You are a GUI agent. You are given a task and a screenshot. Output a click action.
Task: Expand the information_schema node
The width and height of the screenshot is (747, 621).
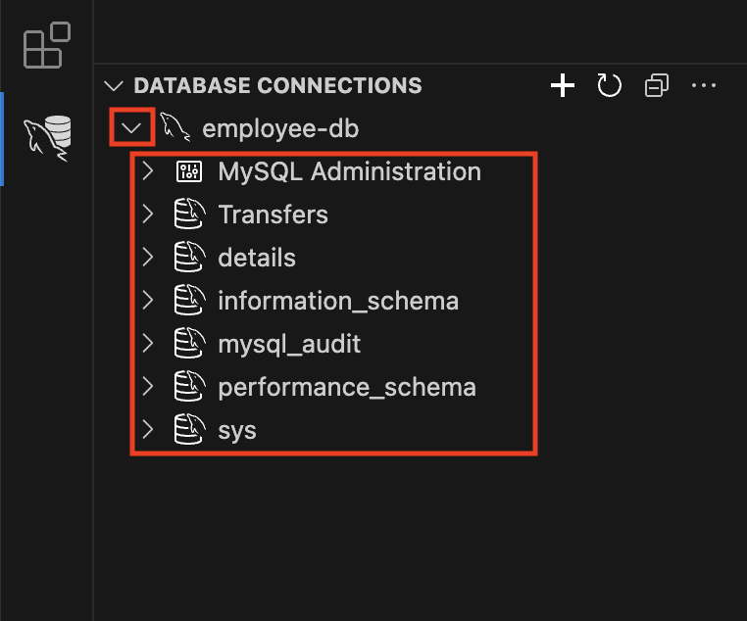[148, 301]
